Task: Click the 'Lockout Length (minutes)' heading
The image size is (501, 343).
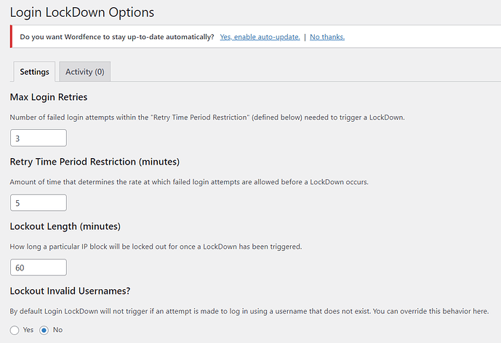Action: 65,226
